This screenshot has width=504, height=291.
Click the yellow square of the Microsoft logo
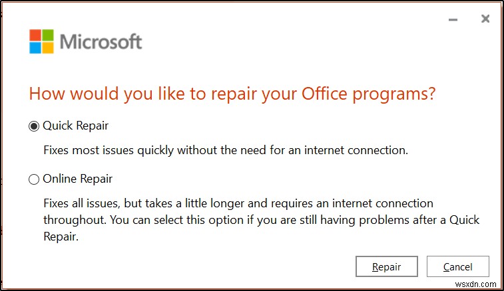[x=47, y=47]
